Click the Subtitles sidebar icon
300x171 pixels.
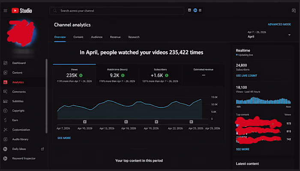click(x=5, y=101)
